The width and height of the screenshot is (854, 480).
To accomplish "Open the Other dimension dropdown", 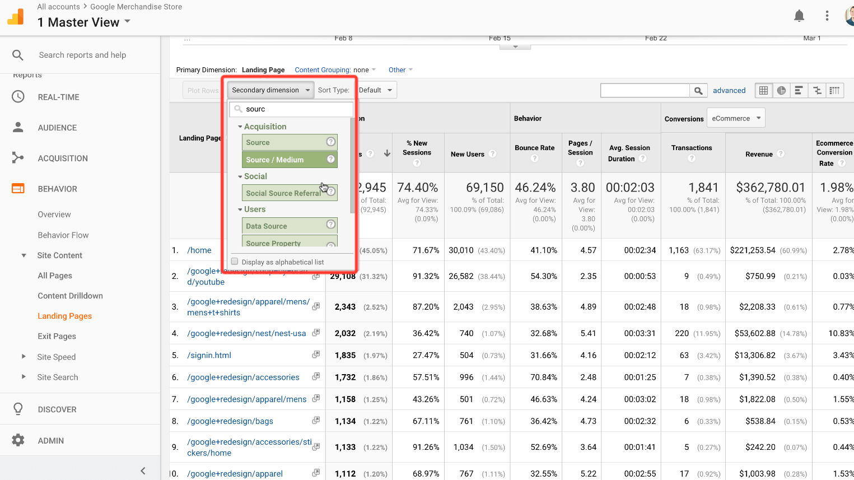I will tap(400, 70).
